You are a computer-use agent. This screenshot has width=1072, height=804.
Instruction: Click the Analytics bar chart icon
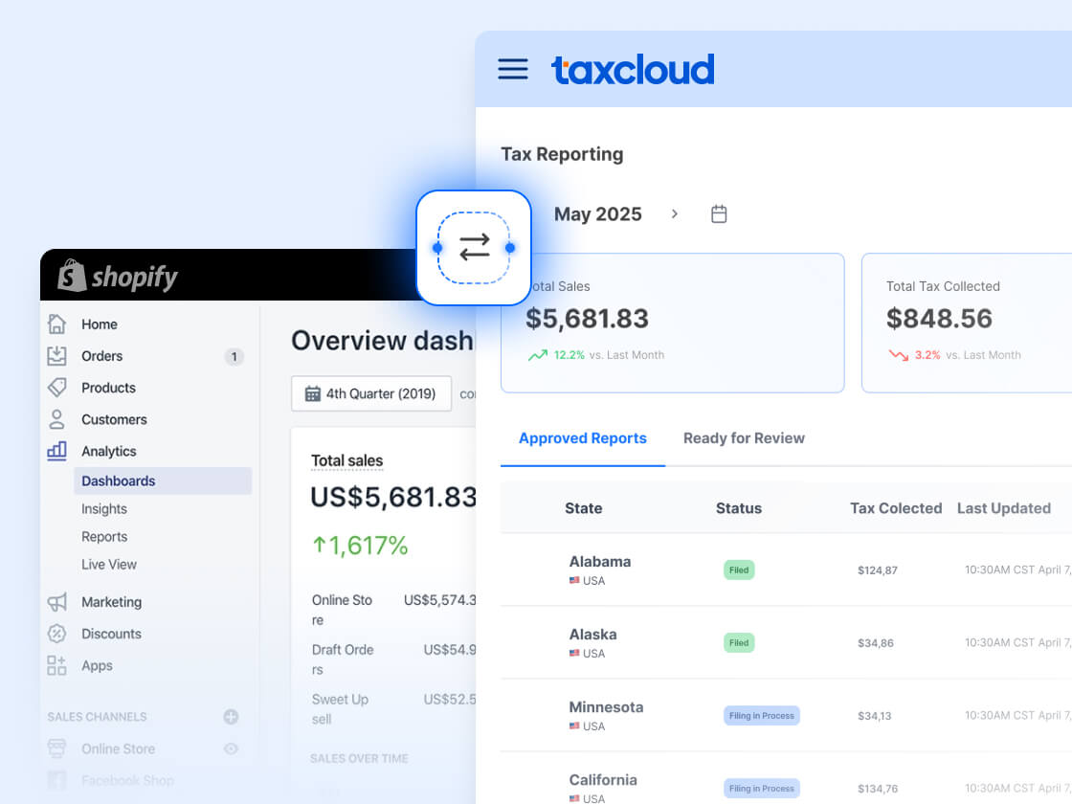[56, 451]
